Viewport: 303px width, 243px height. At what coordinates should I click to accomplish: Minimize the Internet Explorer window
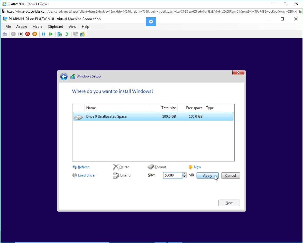[273, 4]
